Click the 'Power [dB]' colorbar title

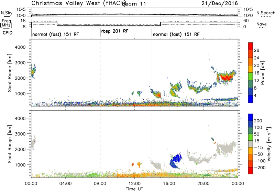(262, 73)
